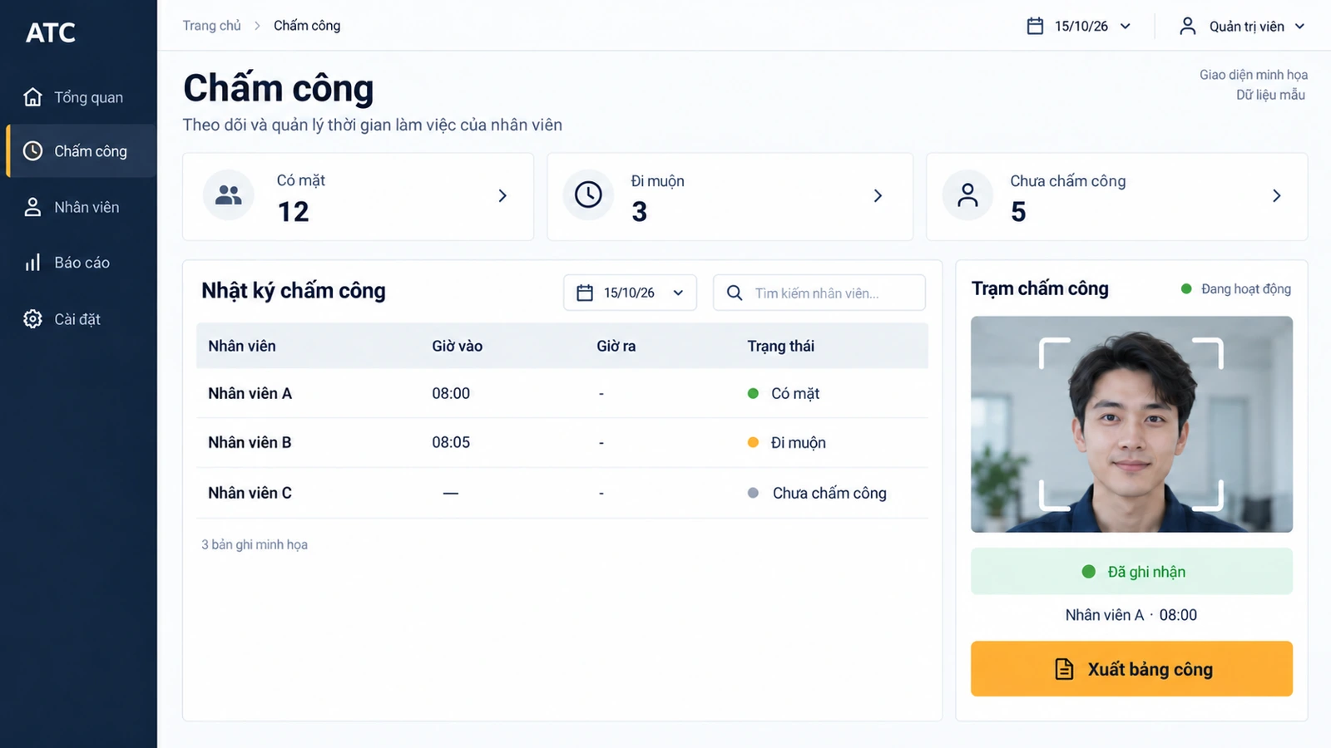Click the Đi muộn clock icon

pyautogui.click(x=588, y=195)
